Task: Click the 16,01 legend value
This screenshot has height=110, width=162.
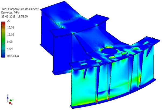Action: coord(11,27)
